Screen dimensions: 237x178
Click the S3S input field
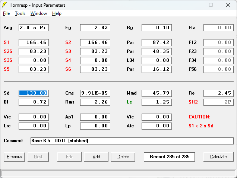[x=34, y=60]
